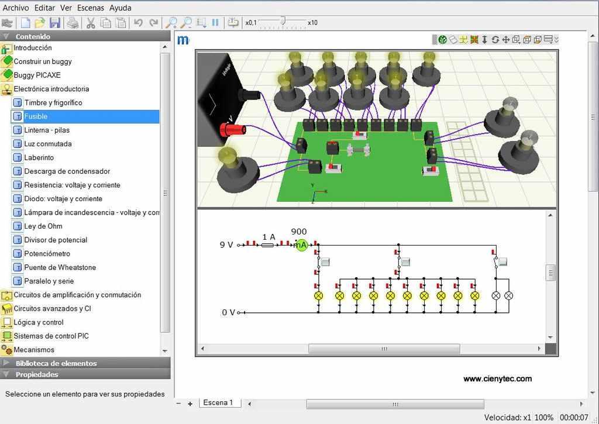Screen dimensions: 599x424
Task: Open the Ley de Ohm lesson
Action: pos(43,226)
